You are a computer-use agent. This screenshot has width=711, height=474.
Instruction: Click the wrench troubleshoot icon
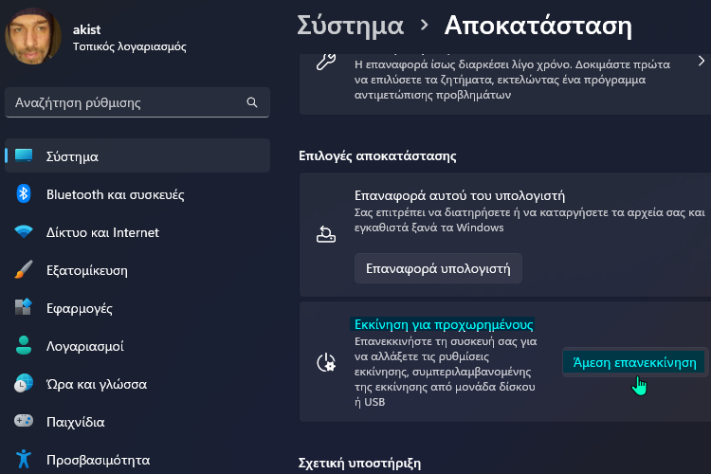(326, 63)
